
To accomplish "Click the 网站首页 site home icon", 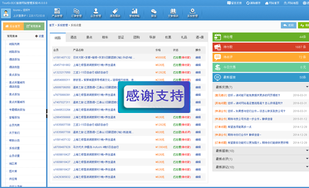I will click(x=267, y=3).
